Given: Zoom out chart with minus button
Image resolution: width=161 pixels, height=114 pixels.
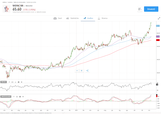Looking at the screenshot, I should (77, 71).
